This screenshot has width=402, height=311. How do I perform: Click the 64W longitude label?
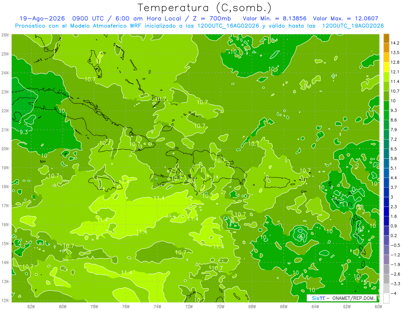pyautogui.click(x=315, y=306)
